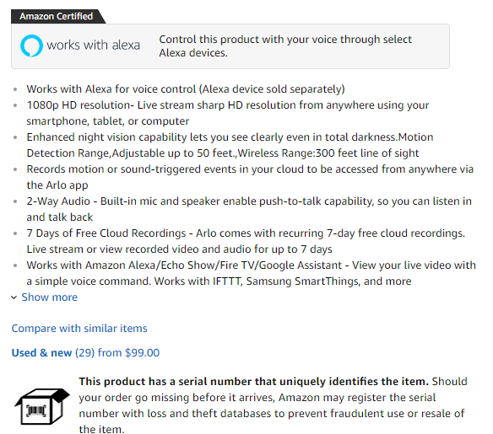Image resolution: width=493 pixels, height=434 pixels.
Task: Click the barcode box serial number icon
Action: pos(42,406)
